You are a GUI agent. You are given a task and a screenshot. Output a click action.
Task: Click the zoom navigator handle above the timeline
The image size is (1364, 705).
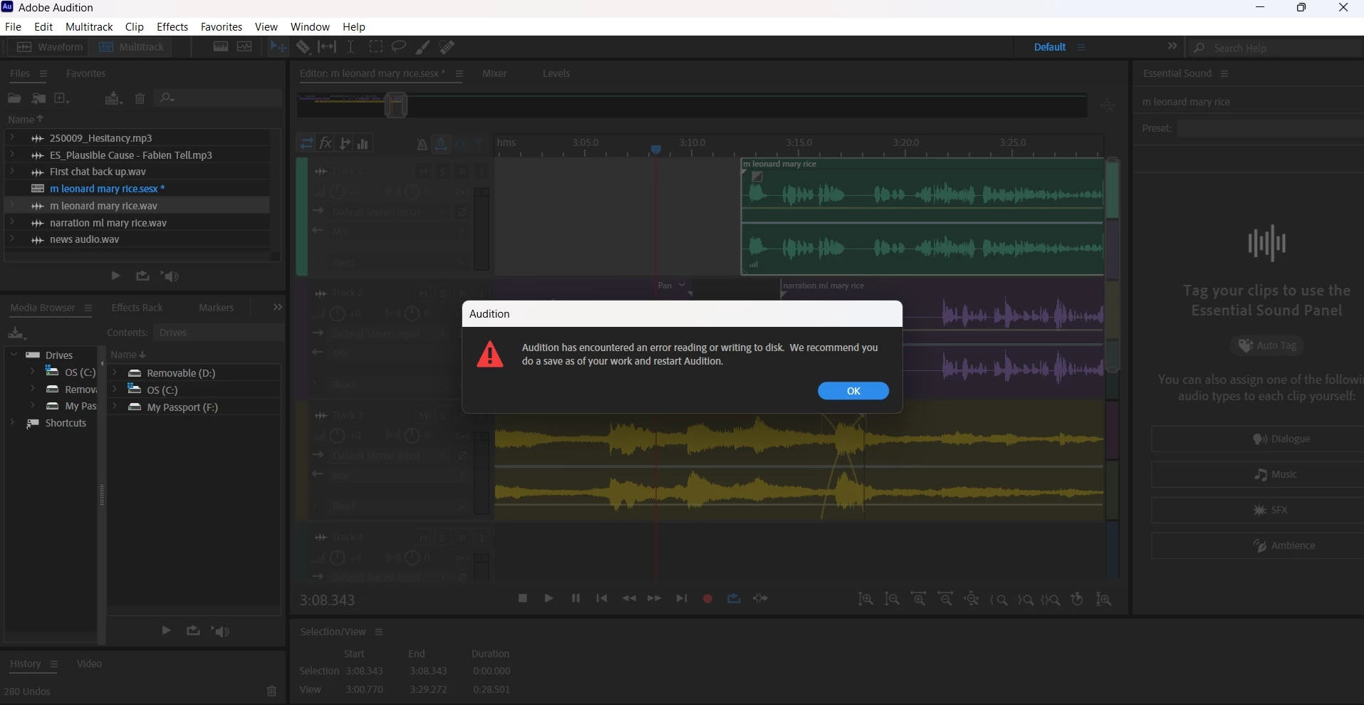click(396, 105)
